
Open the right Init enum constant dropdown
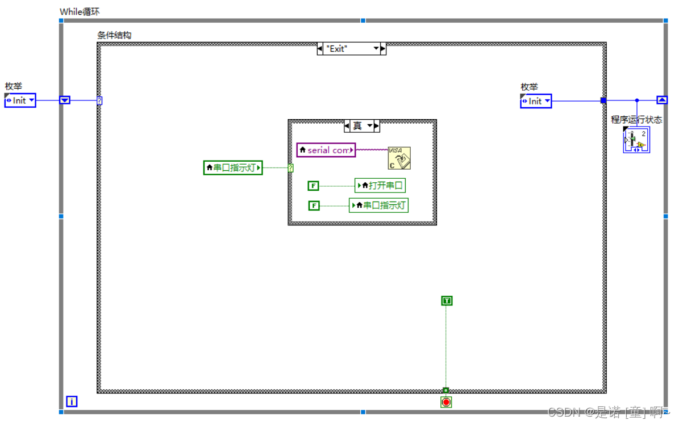[x=547, y=101]
